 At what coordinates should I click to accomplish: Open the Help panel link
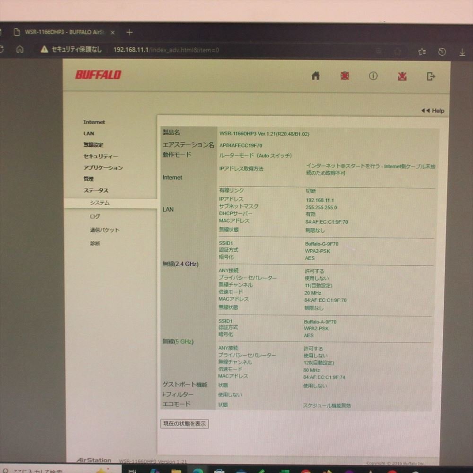pos(433,111)
